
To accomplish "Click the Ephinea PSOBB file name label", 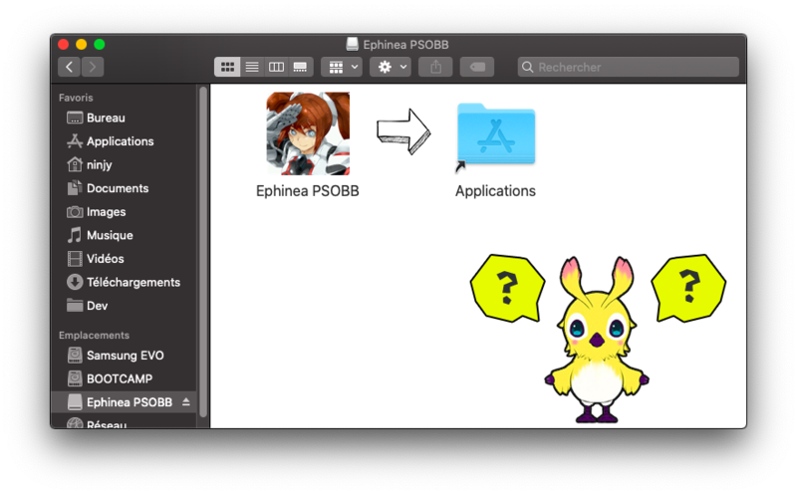I will (308, 191).
